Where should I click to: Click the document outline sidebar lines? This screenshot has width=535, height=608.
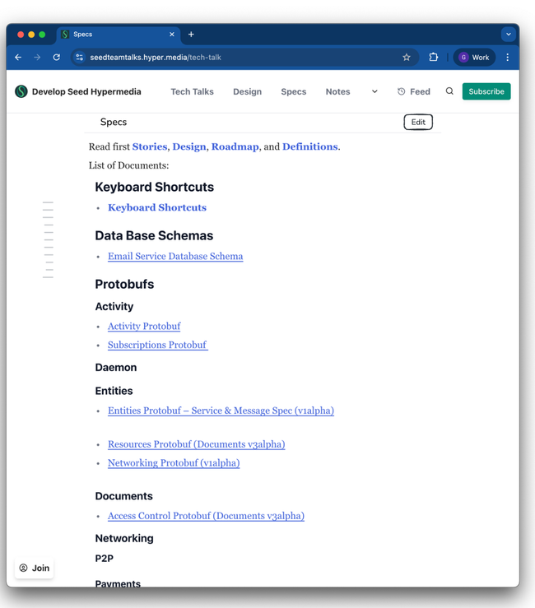(x=49, y=239)
